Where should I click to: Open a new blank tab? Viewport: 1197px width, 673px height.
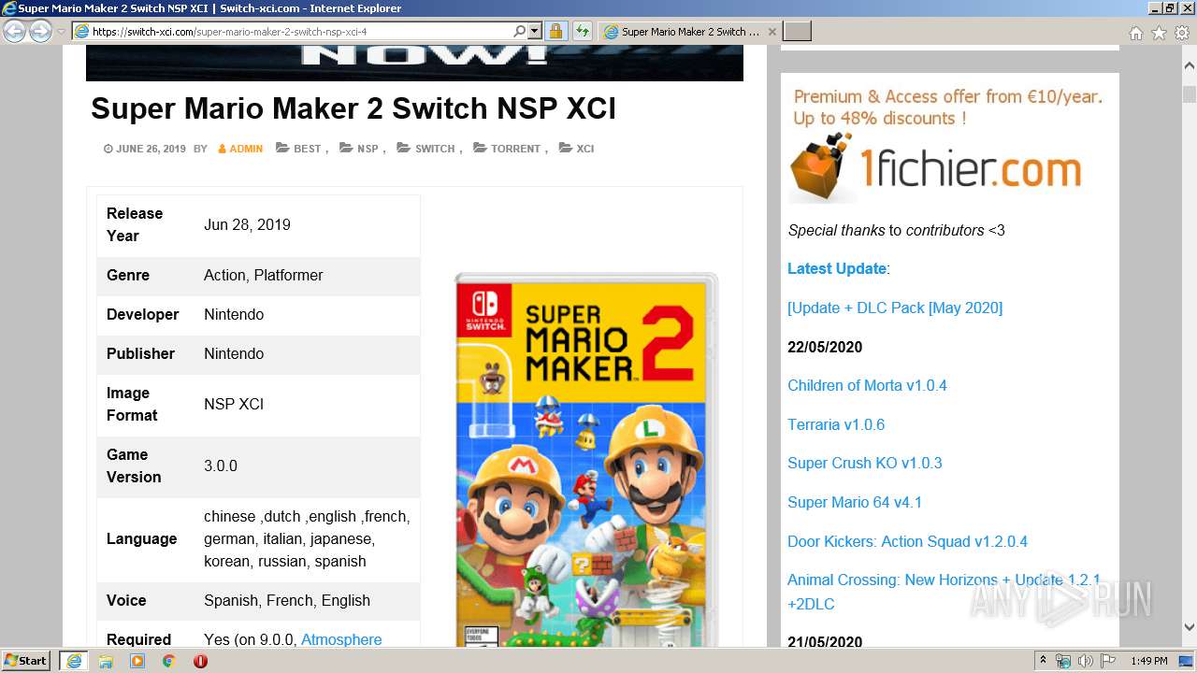pyautogui.click(x=797, y=31)
